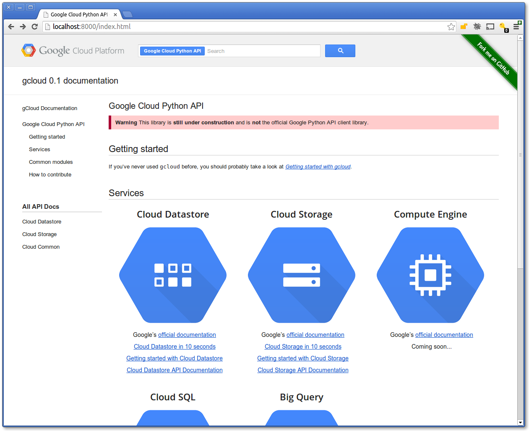The image size is (529, 431).
Task: Open the Chrome hamburger menu
Action: pos(516,26)
